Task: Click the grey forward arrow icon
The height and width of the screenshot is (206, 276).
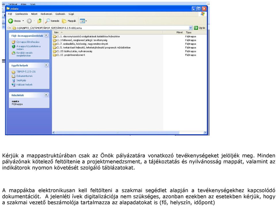Action: coord(29,21)
